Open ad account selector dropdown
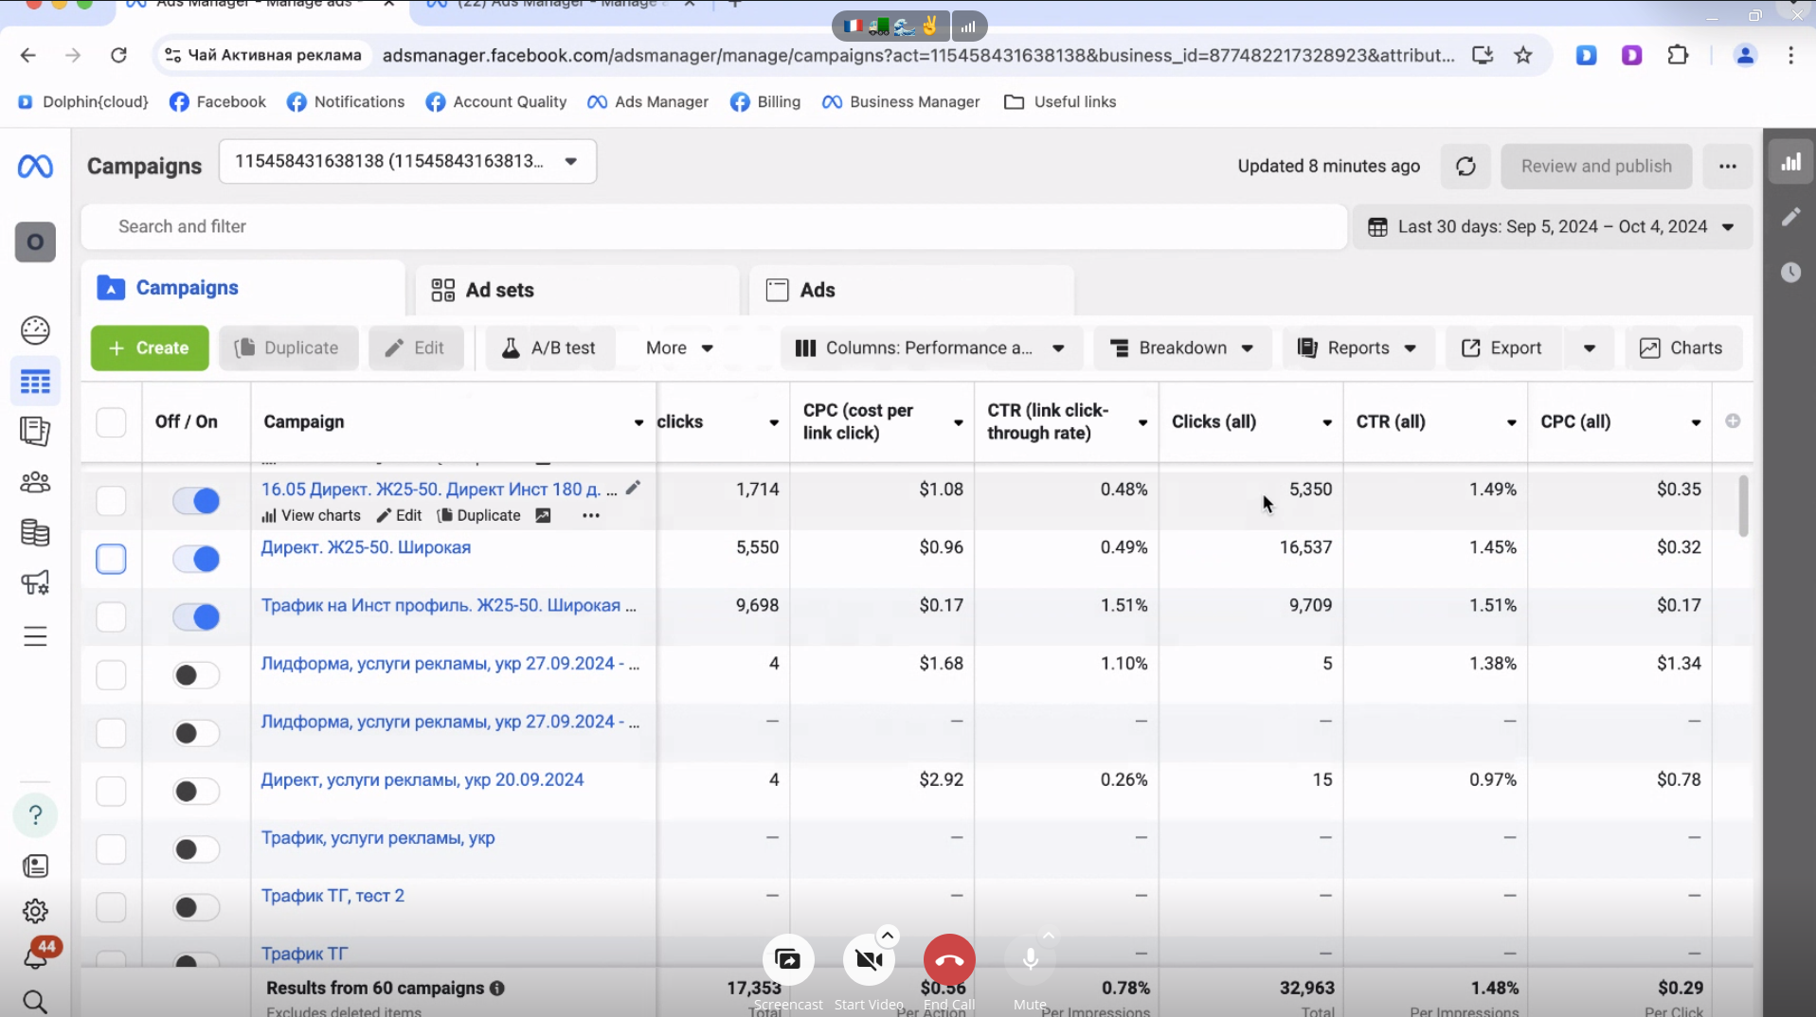Image resolution: width=1816 pixels, height=1017 pixels. pyautogui.click(x=407, y=161)
